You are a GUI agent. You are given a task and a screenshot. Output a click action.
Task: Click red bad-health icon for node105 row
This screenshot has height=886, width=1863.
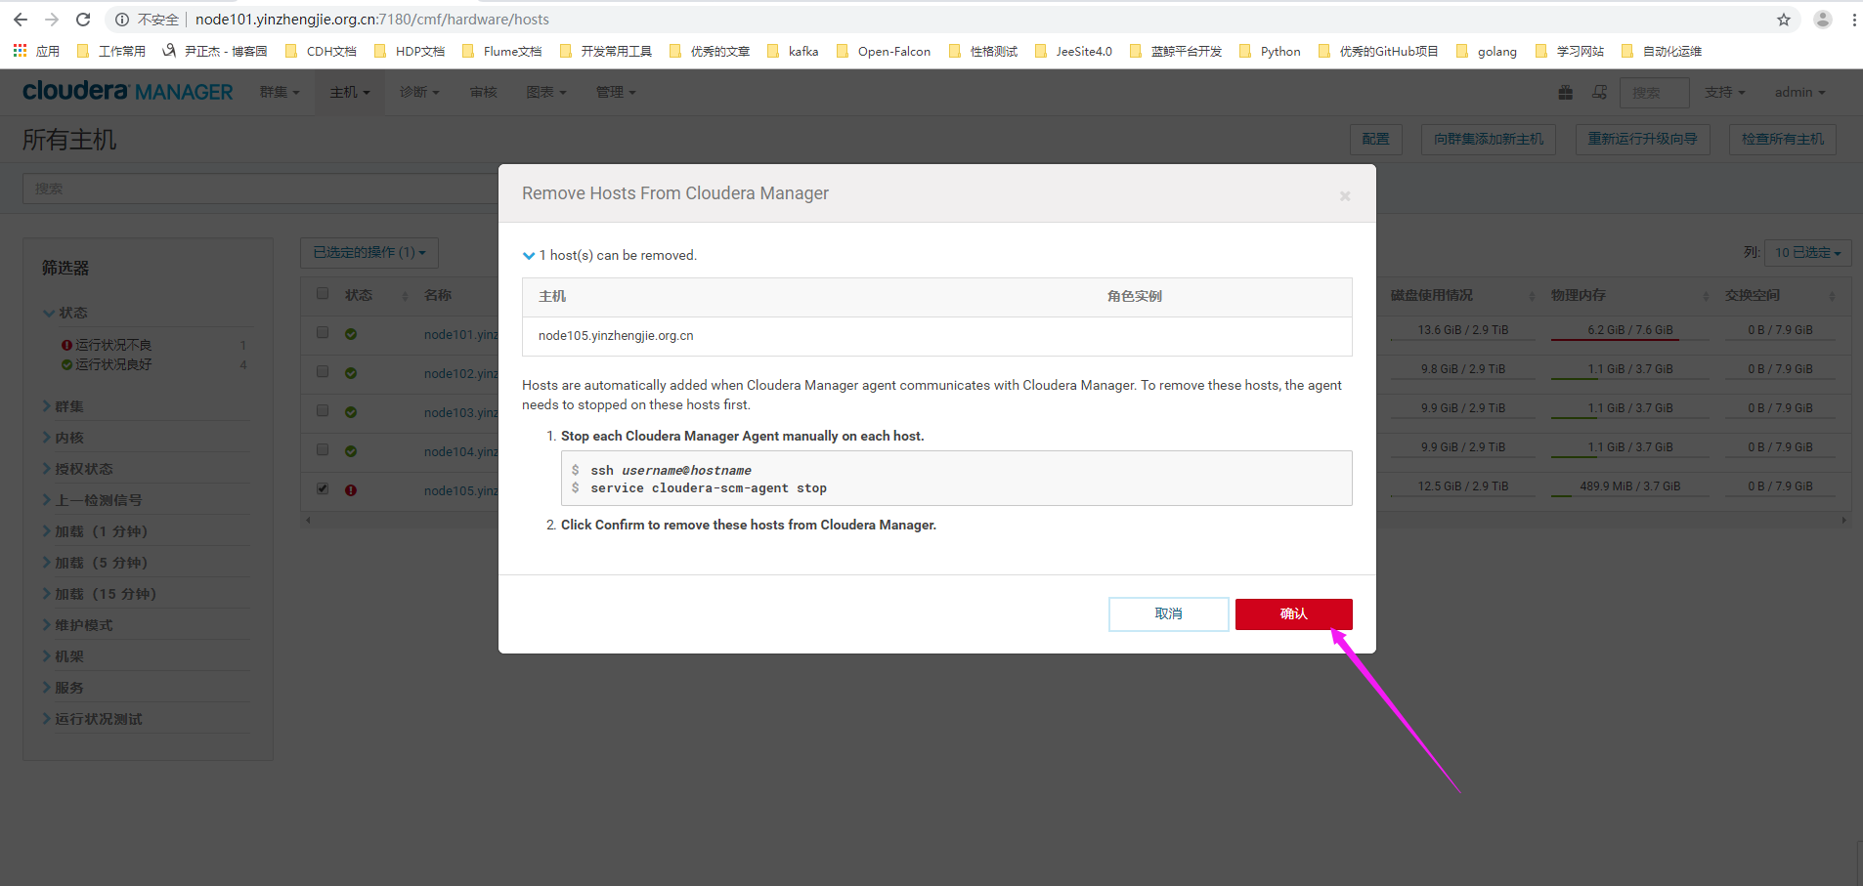click(x=351, y=490)
